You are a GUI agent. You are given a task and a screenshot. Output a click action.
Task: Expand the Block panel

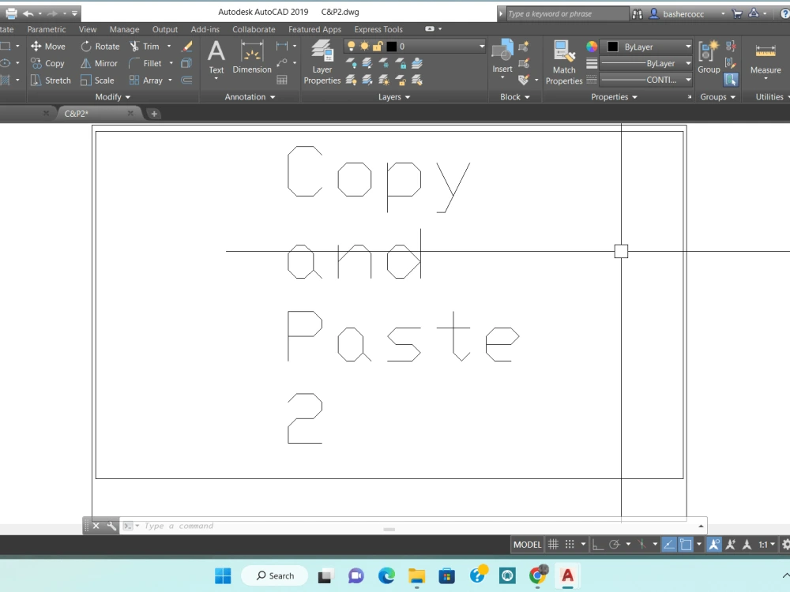tap(515, 96)
